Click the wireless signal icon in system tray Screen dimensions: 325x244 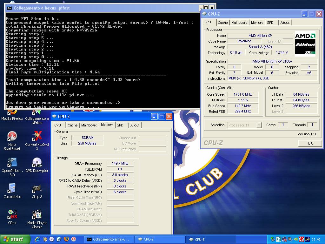click(307, 239)
